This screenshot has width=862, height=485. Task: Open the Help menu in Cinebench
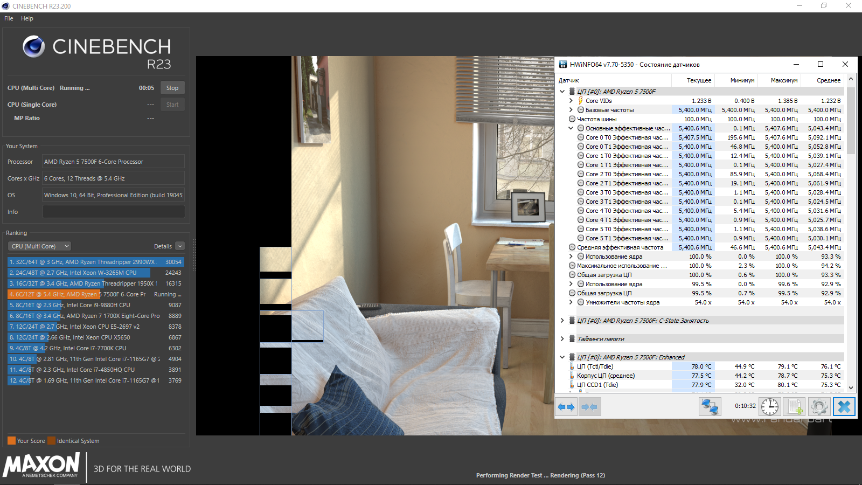[27, 18]
